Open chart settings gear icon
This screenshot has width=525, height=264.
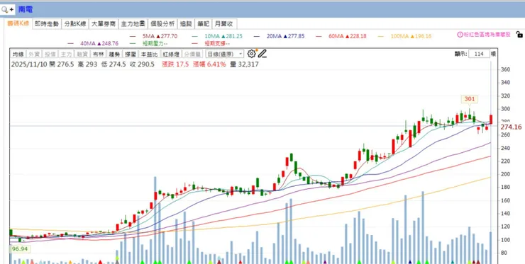[251, 54]
